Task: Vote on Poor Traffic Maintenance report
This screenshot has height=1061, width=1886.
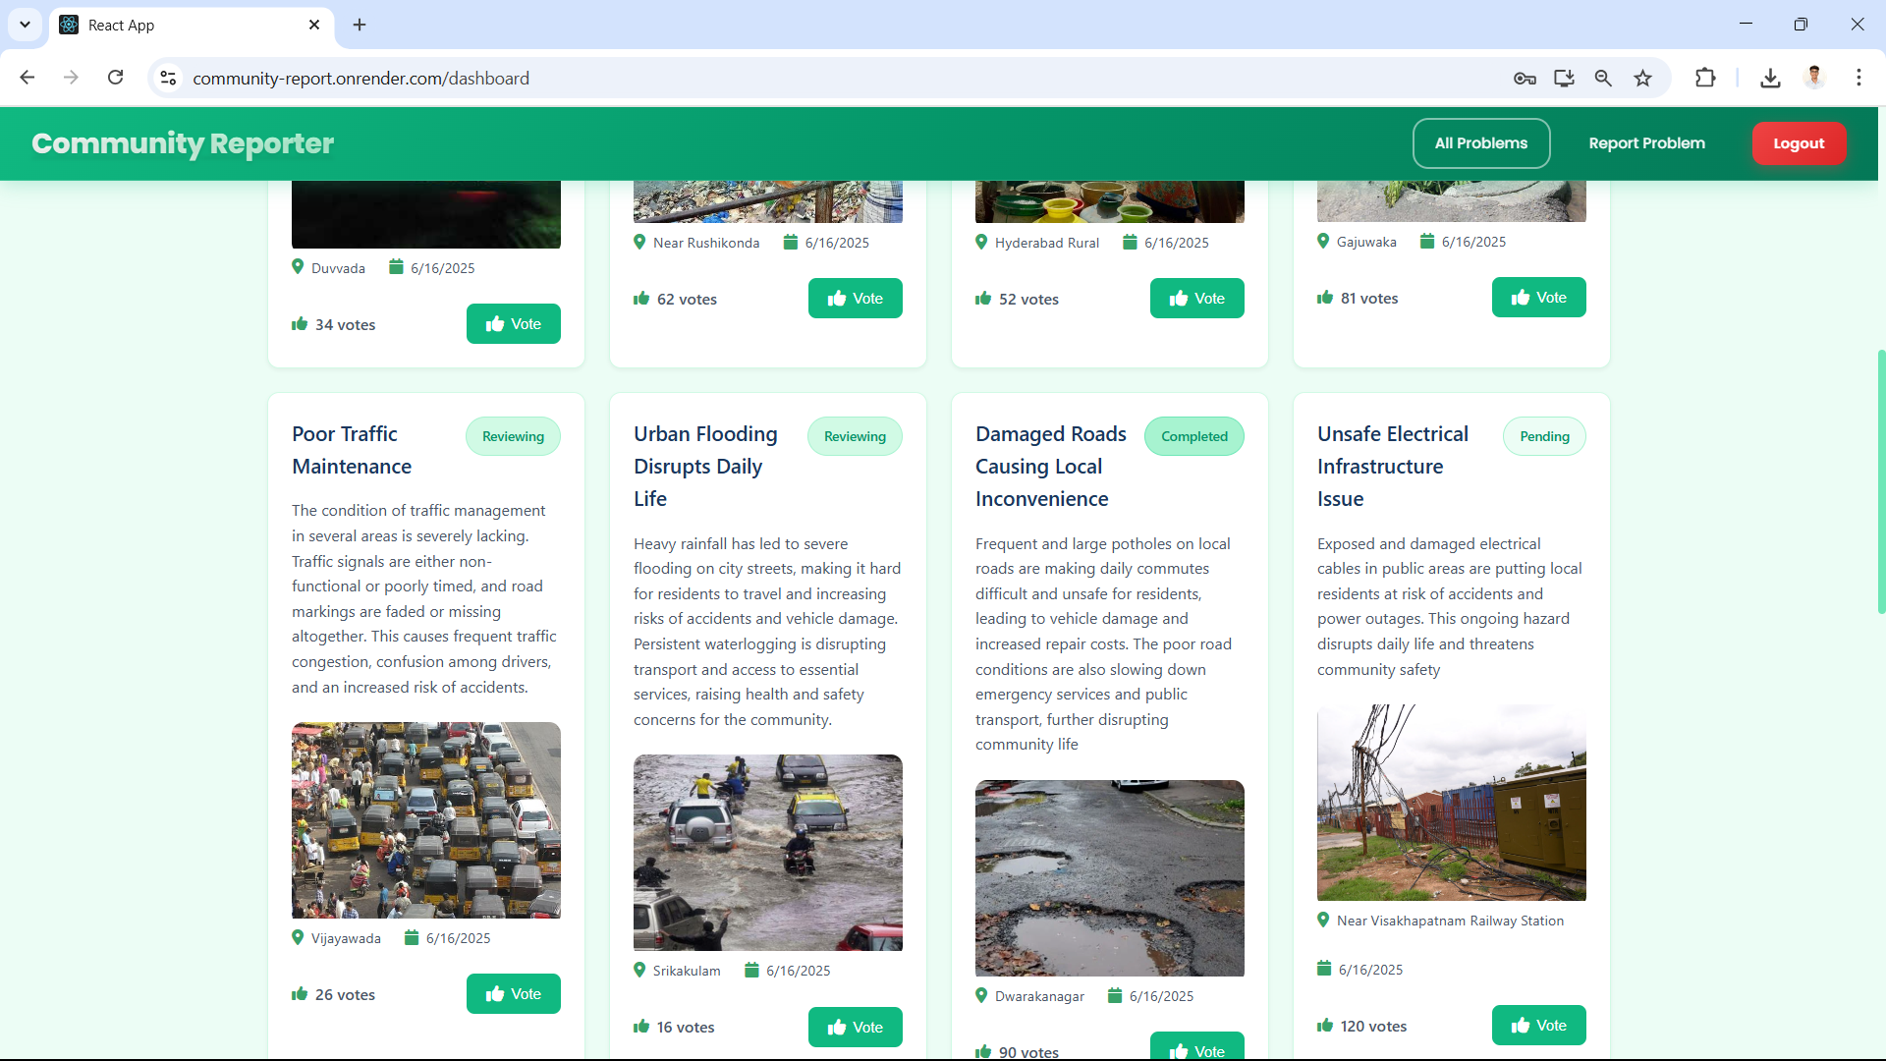Action: [x=513, y=994]
